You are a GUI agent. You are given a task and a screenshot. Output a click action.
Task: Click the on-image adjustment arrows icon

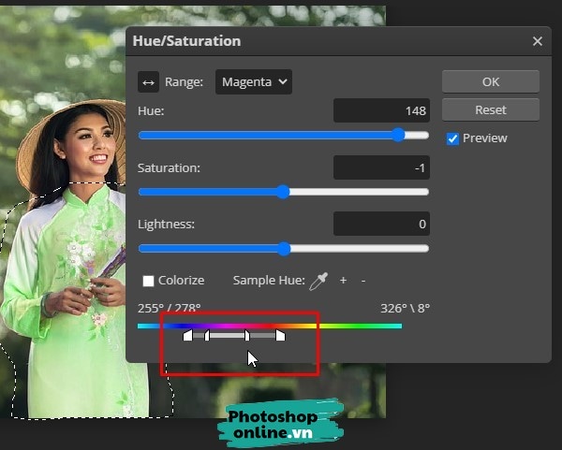(x=148, y=82)
